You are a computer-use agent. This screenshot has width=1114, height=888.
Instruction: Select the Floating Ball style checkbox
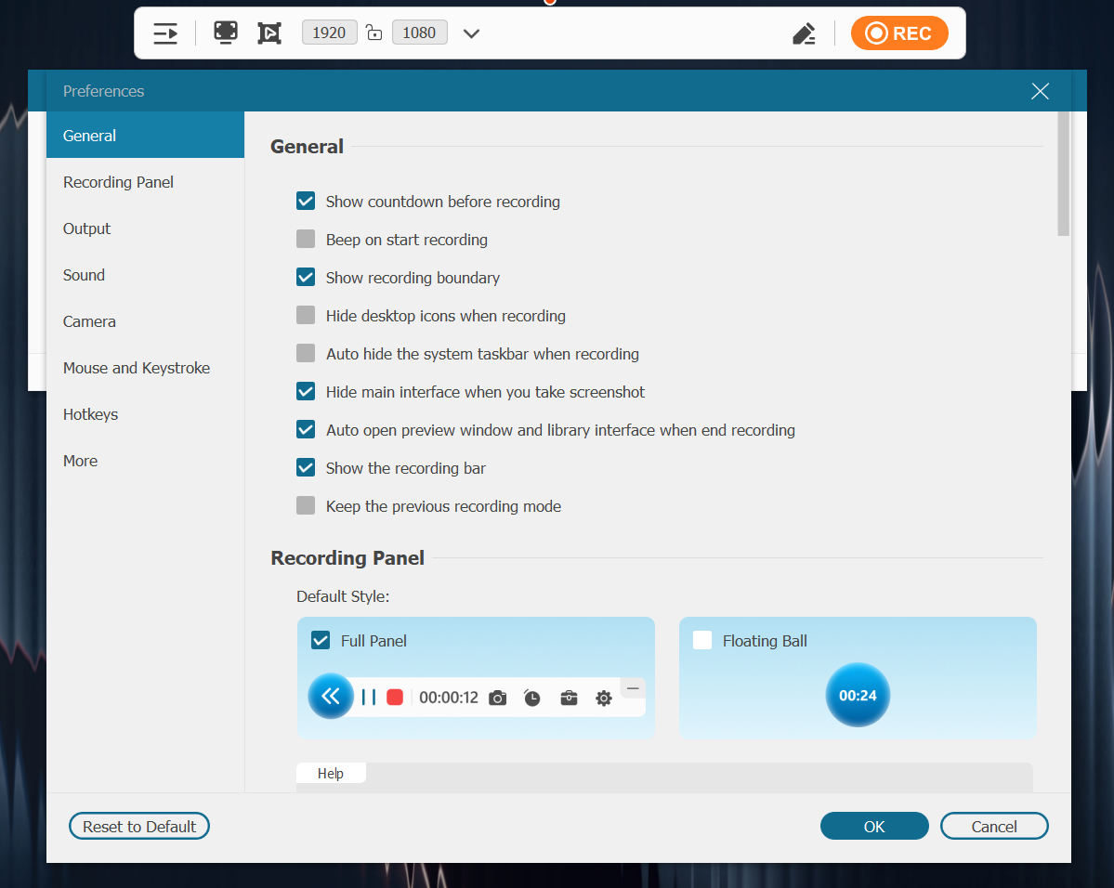(702, 640)
